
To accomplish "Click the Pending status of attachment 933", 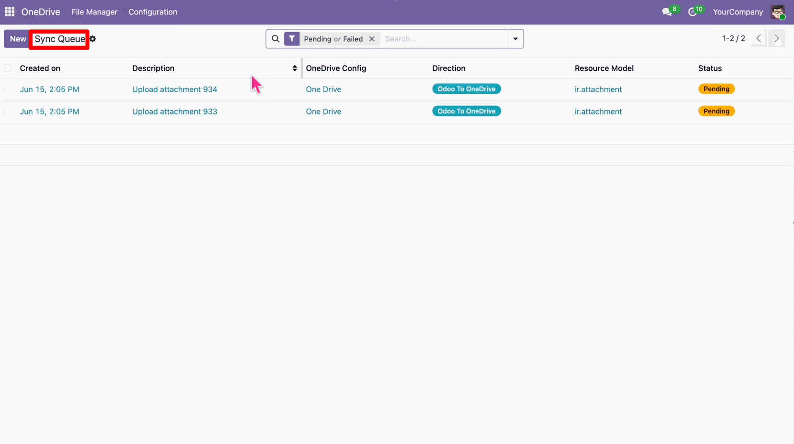I will click(716, 111).
